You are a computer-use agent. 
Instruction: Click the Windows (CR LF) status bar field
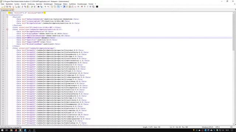coord(208,127)
